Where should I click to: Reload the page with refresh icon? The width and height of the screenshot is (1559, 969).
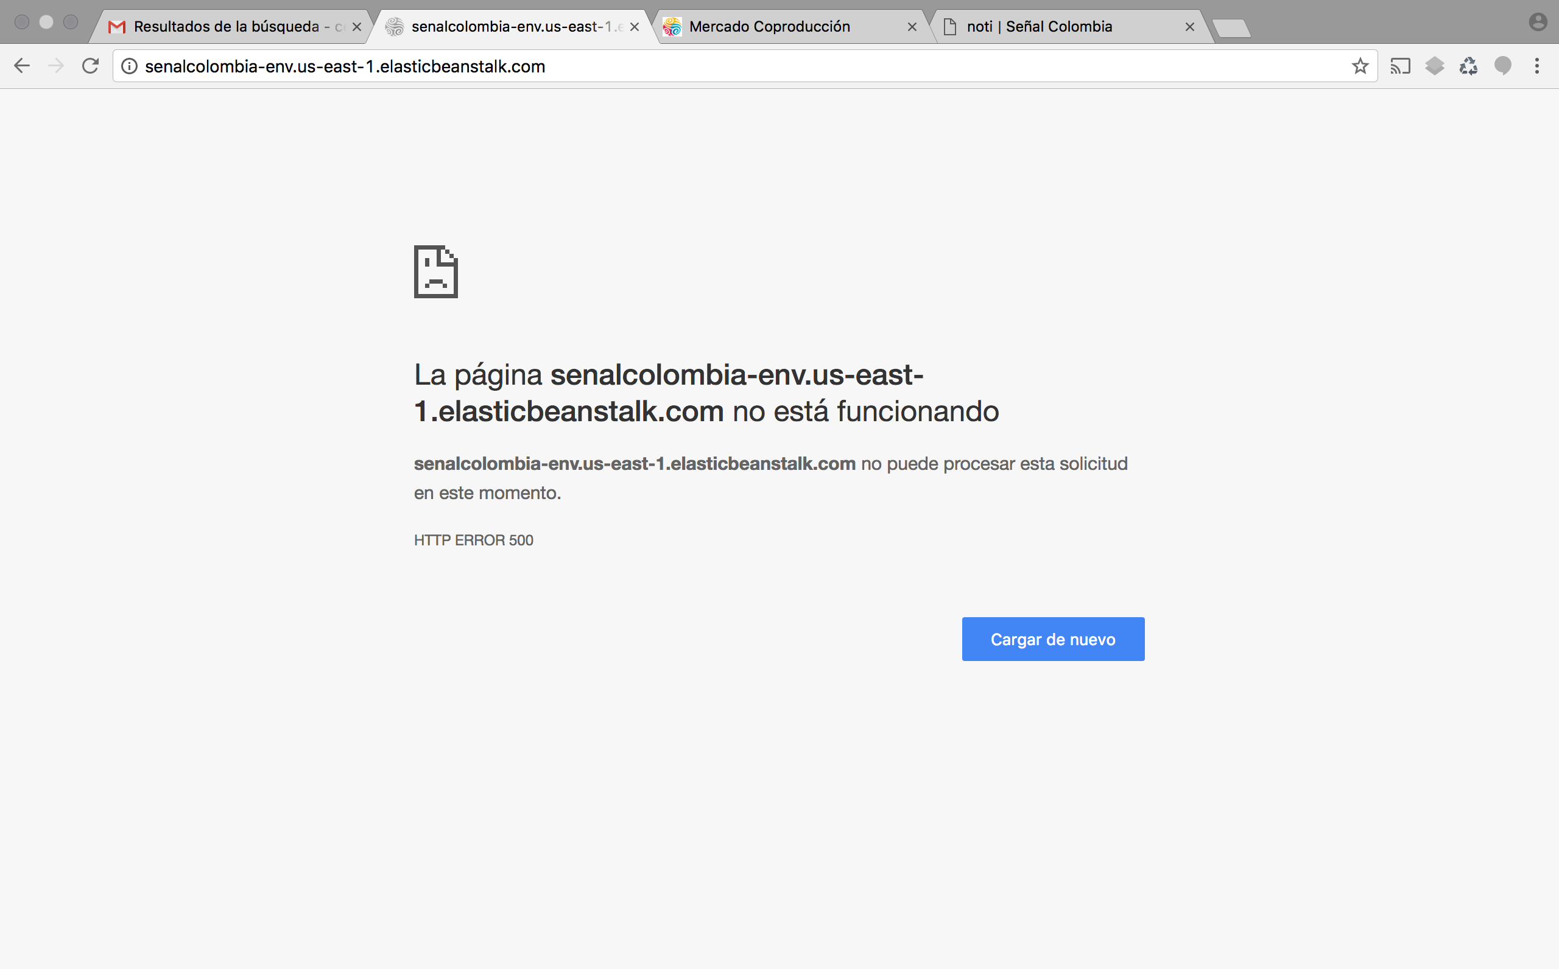click(90, 66)
